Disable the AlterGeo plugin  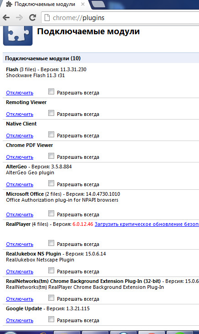(x=20, y=184)
